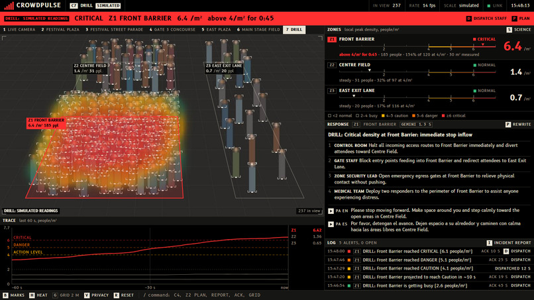The image size is (534, 300).
Task: Click the C7 camera badge in header
Action: [x=74, y=5]
